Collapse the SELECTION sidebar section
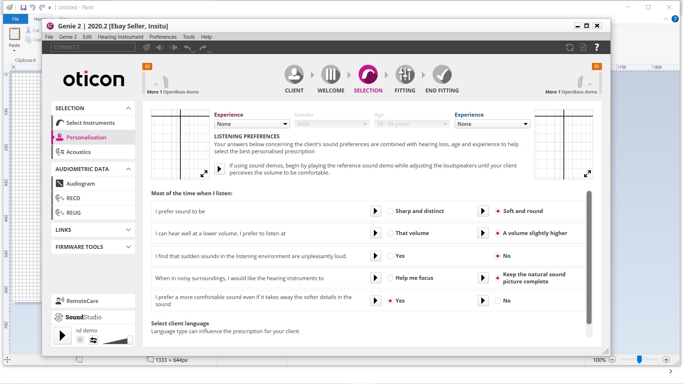 point(128,108)
